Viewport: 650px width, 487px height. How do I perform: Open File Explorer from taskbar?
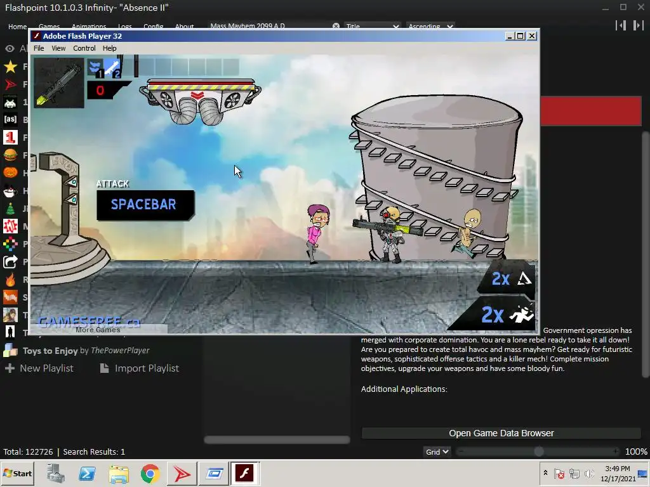(x=119, y=473)
